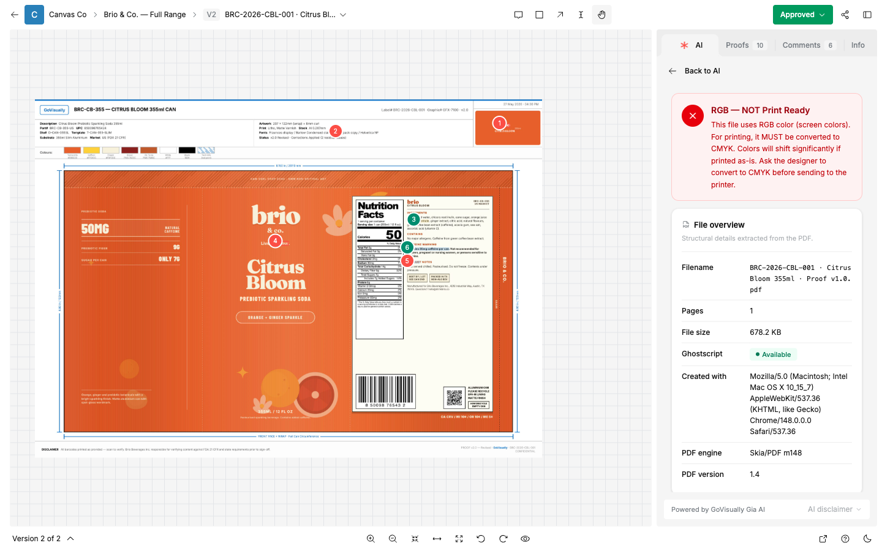The image size is (882, 551).
Task: Click the QR code on the can label
Action: click(454, 398)
